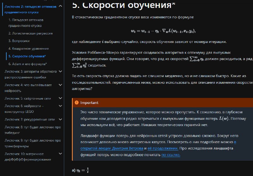
Task: Open Листочек 9 про трансформеры
Action: (33, 143)
